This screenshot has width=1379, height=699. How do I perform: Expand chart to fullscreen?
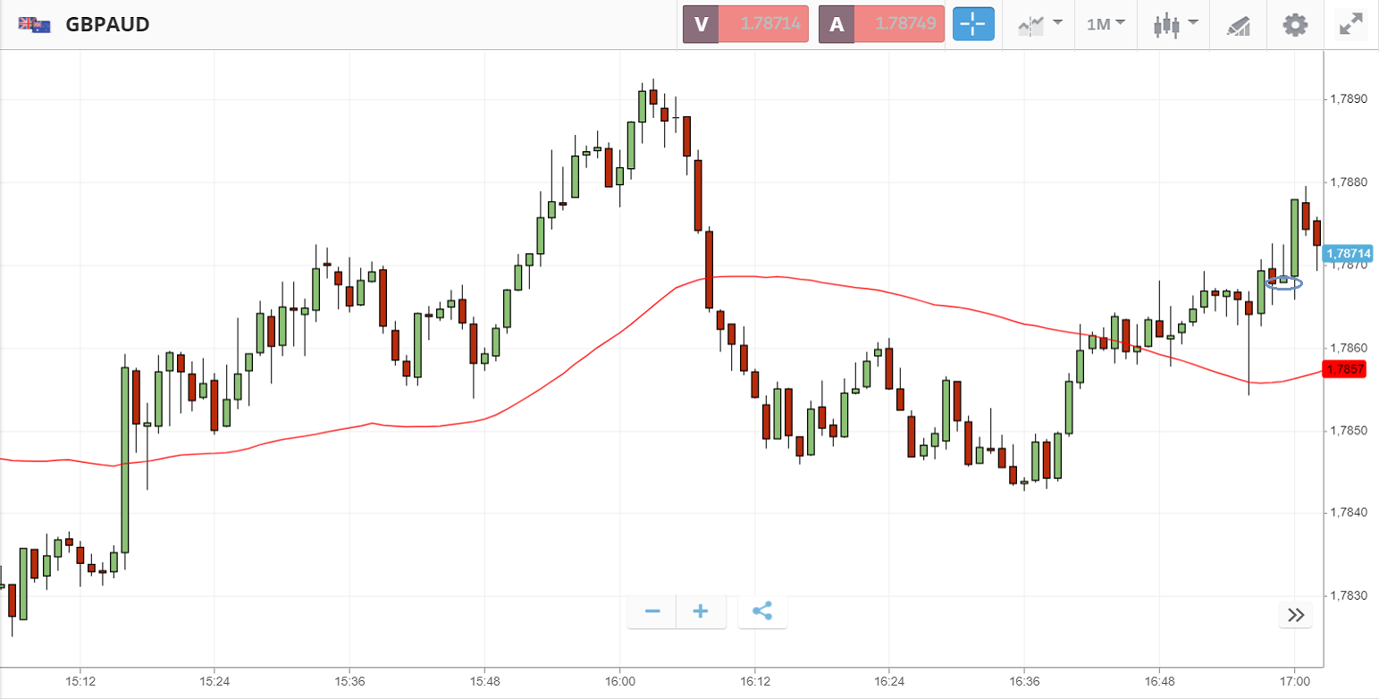click(1350, 24)
